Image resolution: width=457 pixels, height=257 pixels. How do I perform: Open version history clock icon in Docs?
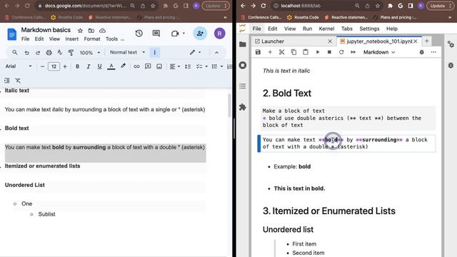[x=139, y=34]
